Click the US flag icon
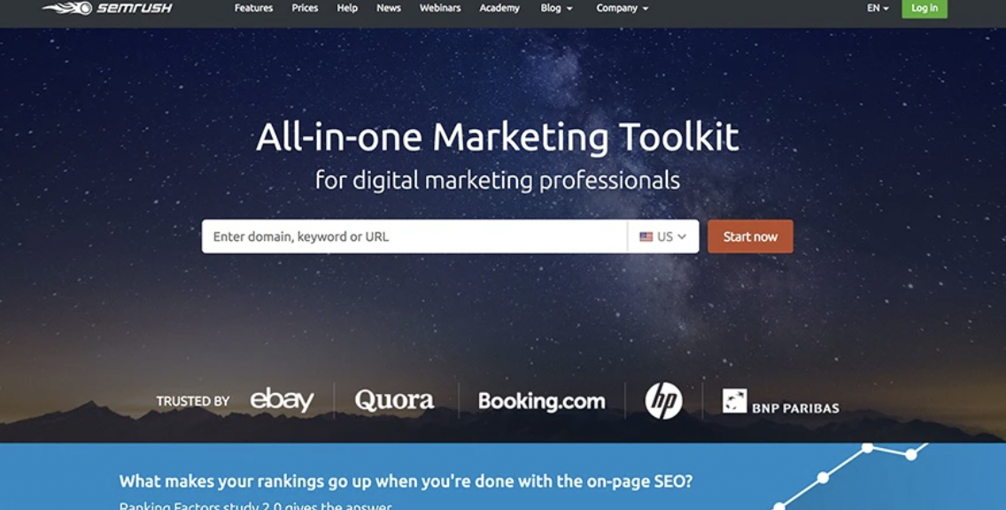 point(646,236)
